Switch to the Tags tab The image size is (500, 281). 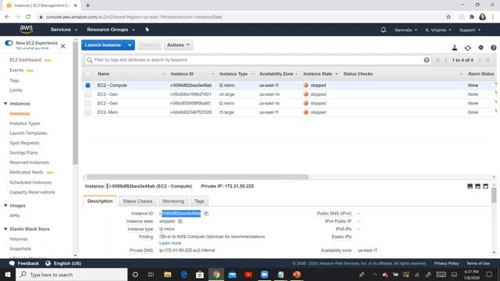click(199, 201)
